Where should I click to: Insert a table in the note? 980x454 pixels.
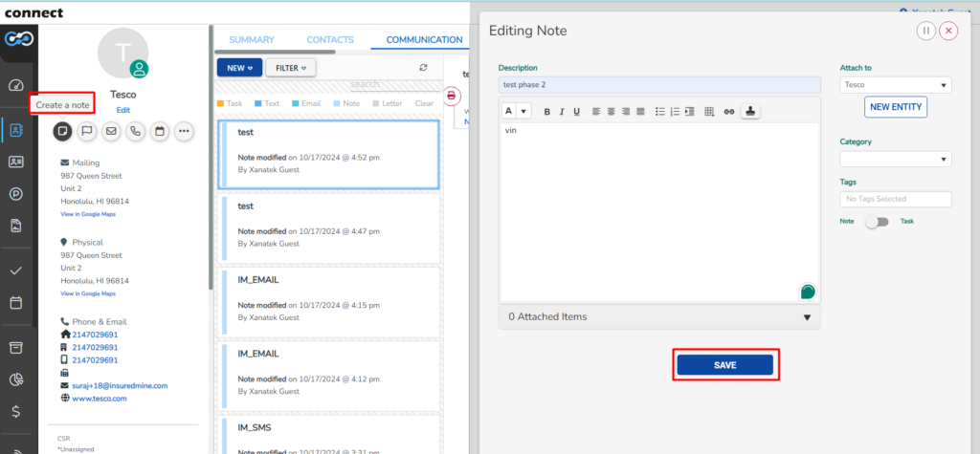(x=709, y=112)
